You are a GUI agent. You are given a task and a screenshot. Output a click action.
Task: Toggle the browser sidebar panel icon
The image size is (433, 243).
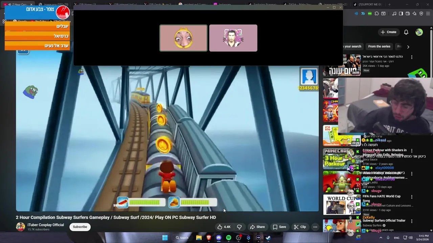[401, 13]
